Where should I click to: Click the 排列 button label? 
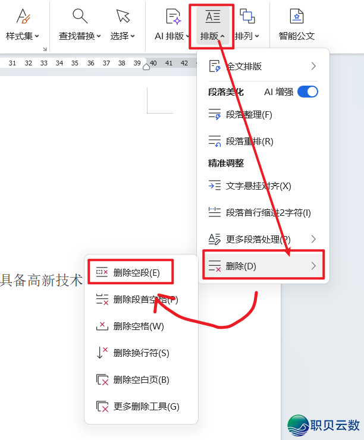tap(244, 36)
